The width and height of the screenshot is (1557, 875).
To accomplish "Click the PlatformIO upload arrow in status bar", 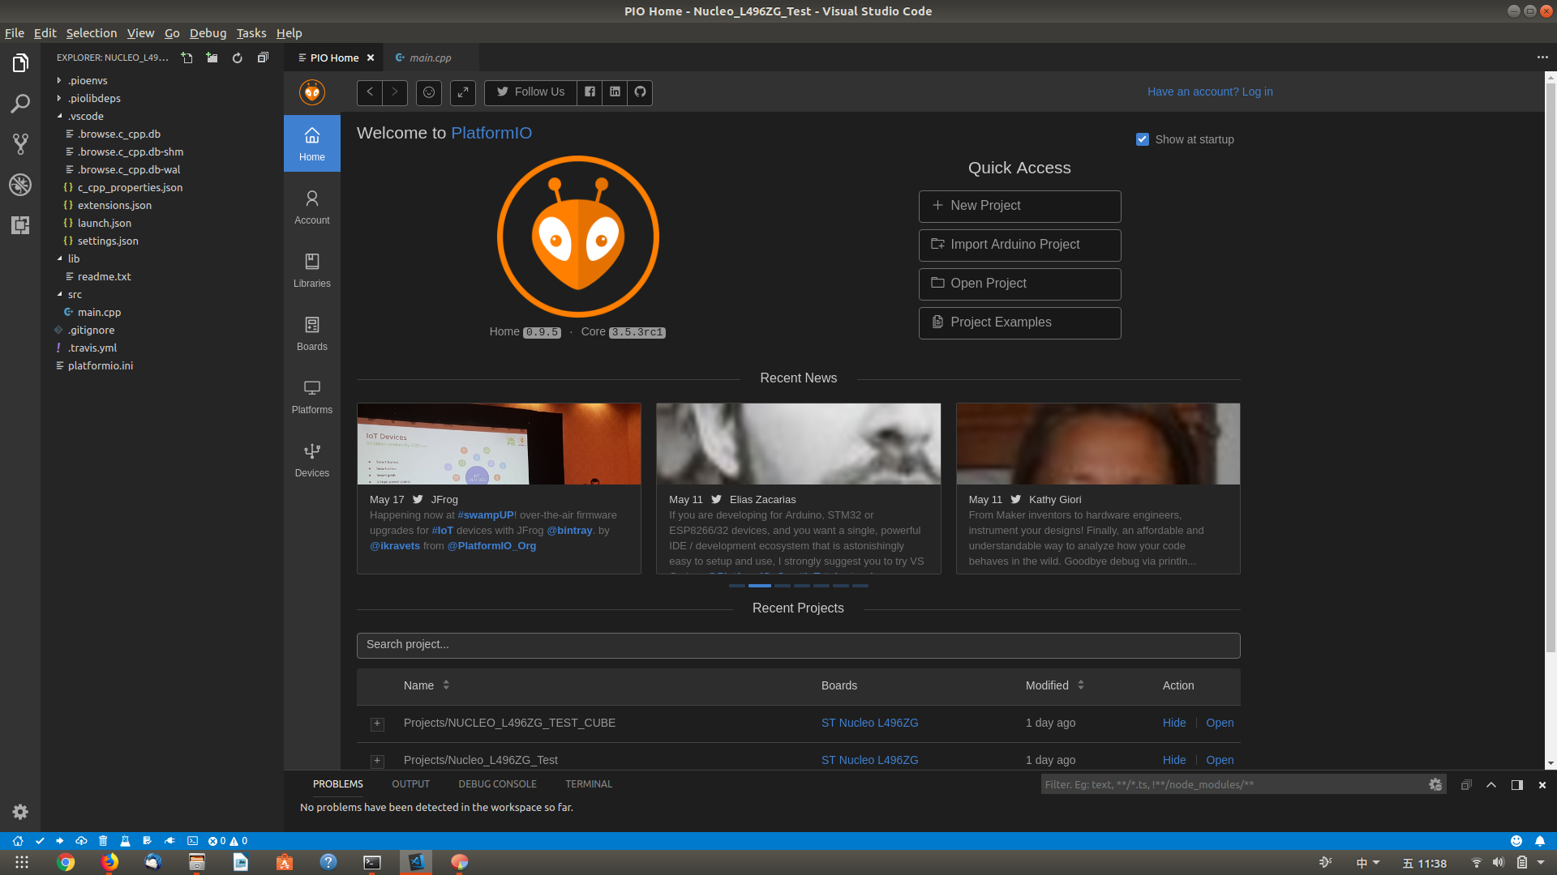I will coord(60,841).
